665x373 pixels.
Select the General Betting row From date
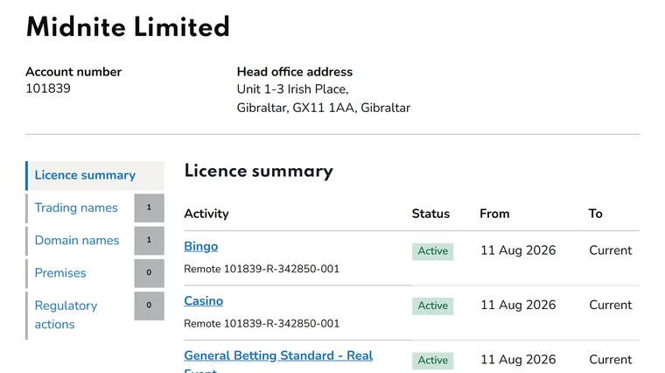(518, 360)
